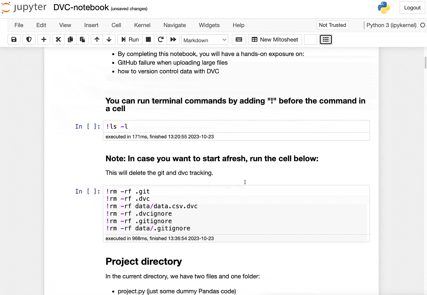Image resolution: width=427 pixels, height=295 pixels.
Task: Click the shield trust icon in toolbar
Action: [29, 40]
